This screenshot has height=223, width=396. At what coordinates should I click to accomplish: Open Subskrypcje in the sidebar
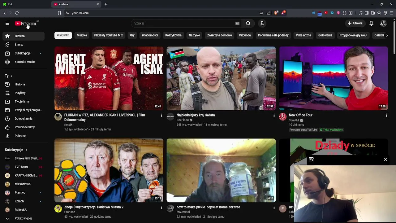pos(24,53)
